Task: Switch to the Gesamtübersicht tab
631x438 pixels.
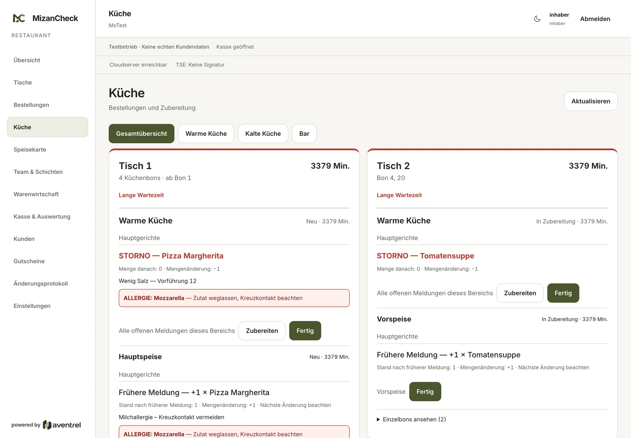Action: tap(141, 134)
